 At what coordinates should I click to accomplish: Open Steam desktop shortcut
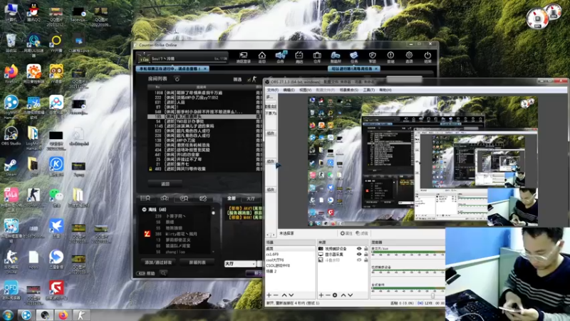pos(10,168)
